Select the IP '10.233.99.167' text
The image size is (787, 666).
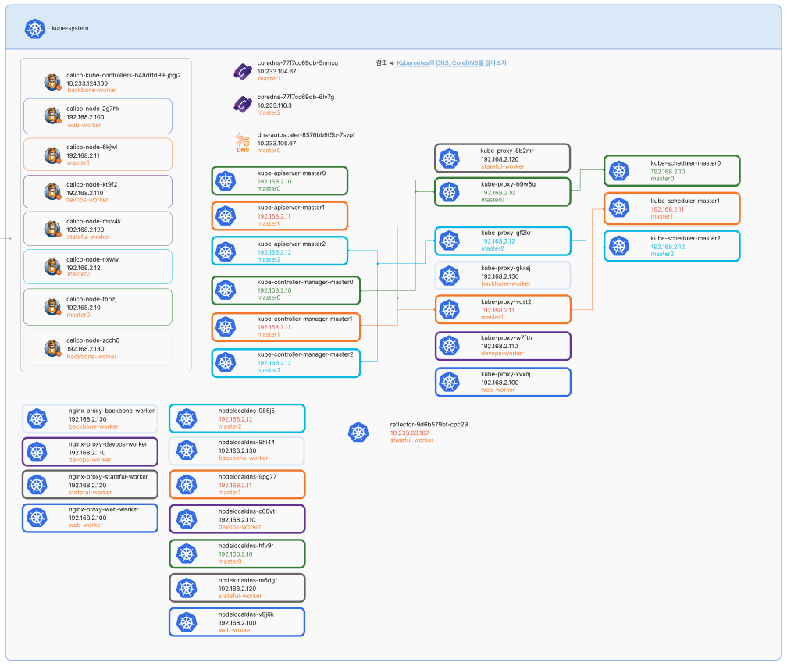click(410, 433)
